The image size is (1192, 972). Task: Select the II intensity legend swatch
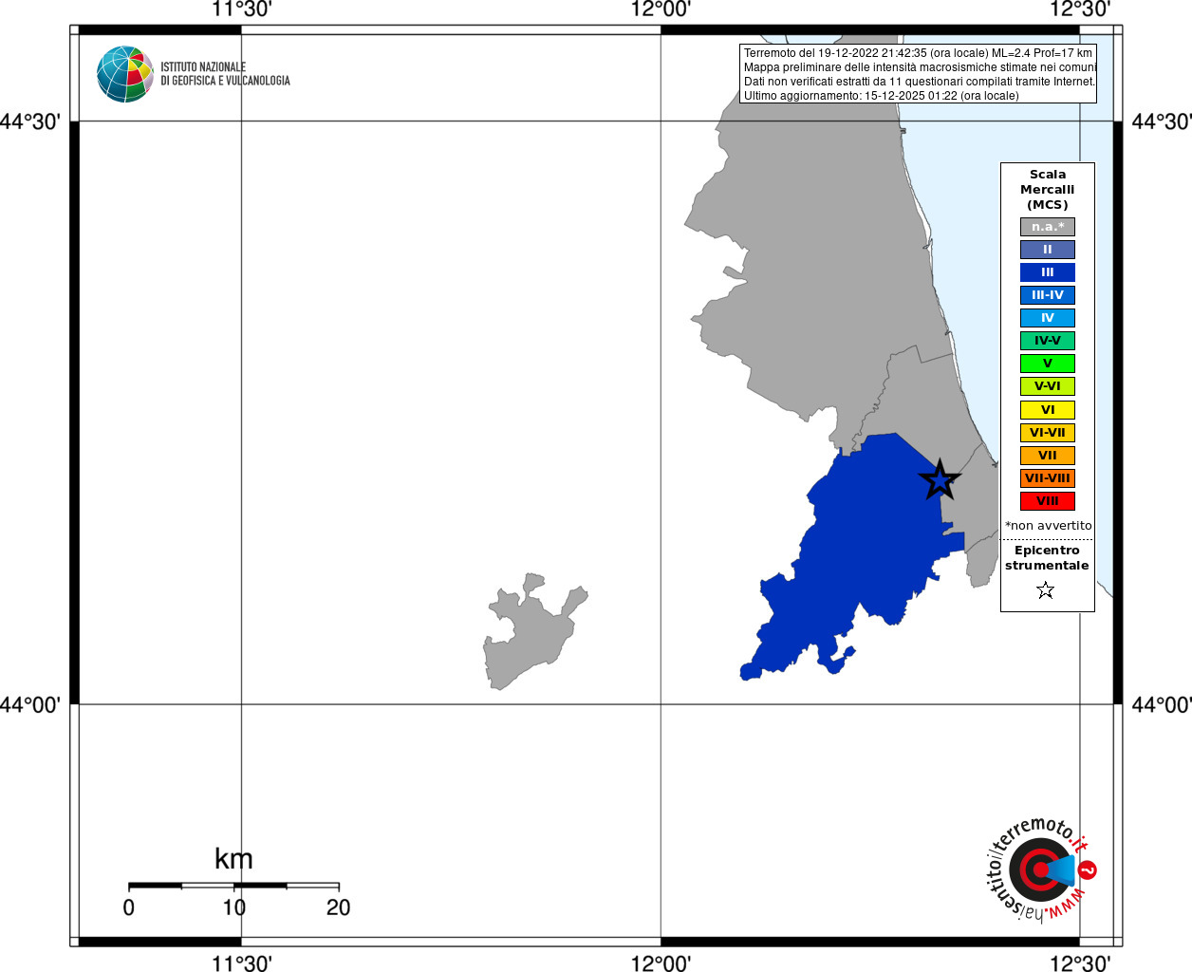[x=1048, y=250]
